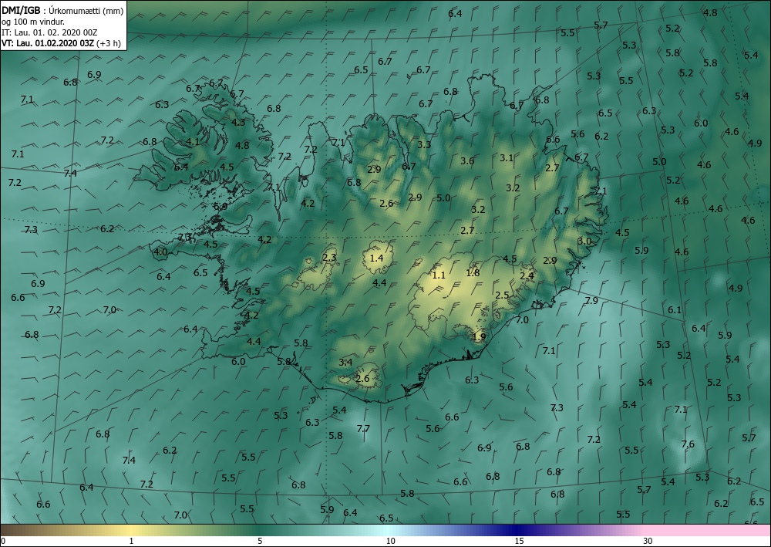Click the '5' label on the color scale

pyautogui.click(x=260, y=541)
